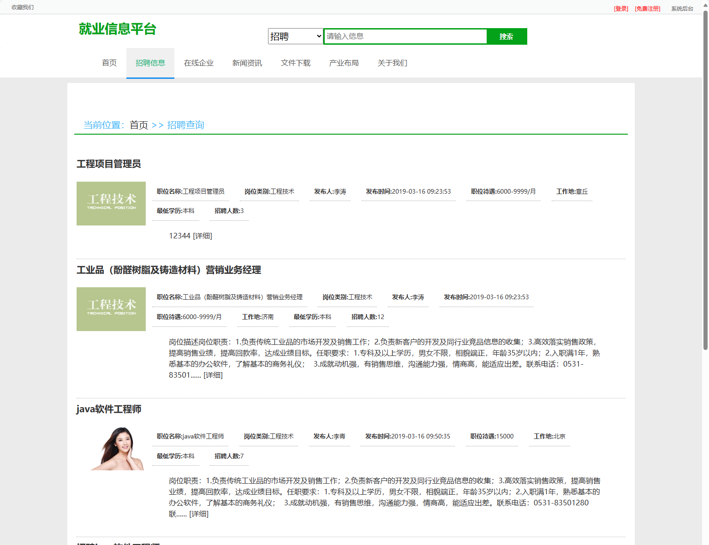Screen dimensions: 709x545
Task: Open the java软件工程师 job posting
Action: click(x=109, y=409)
